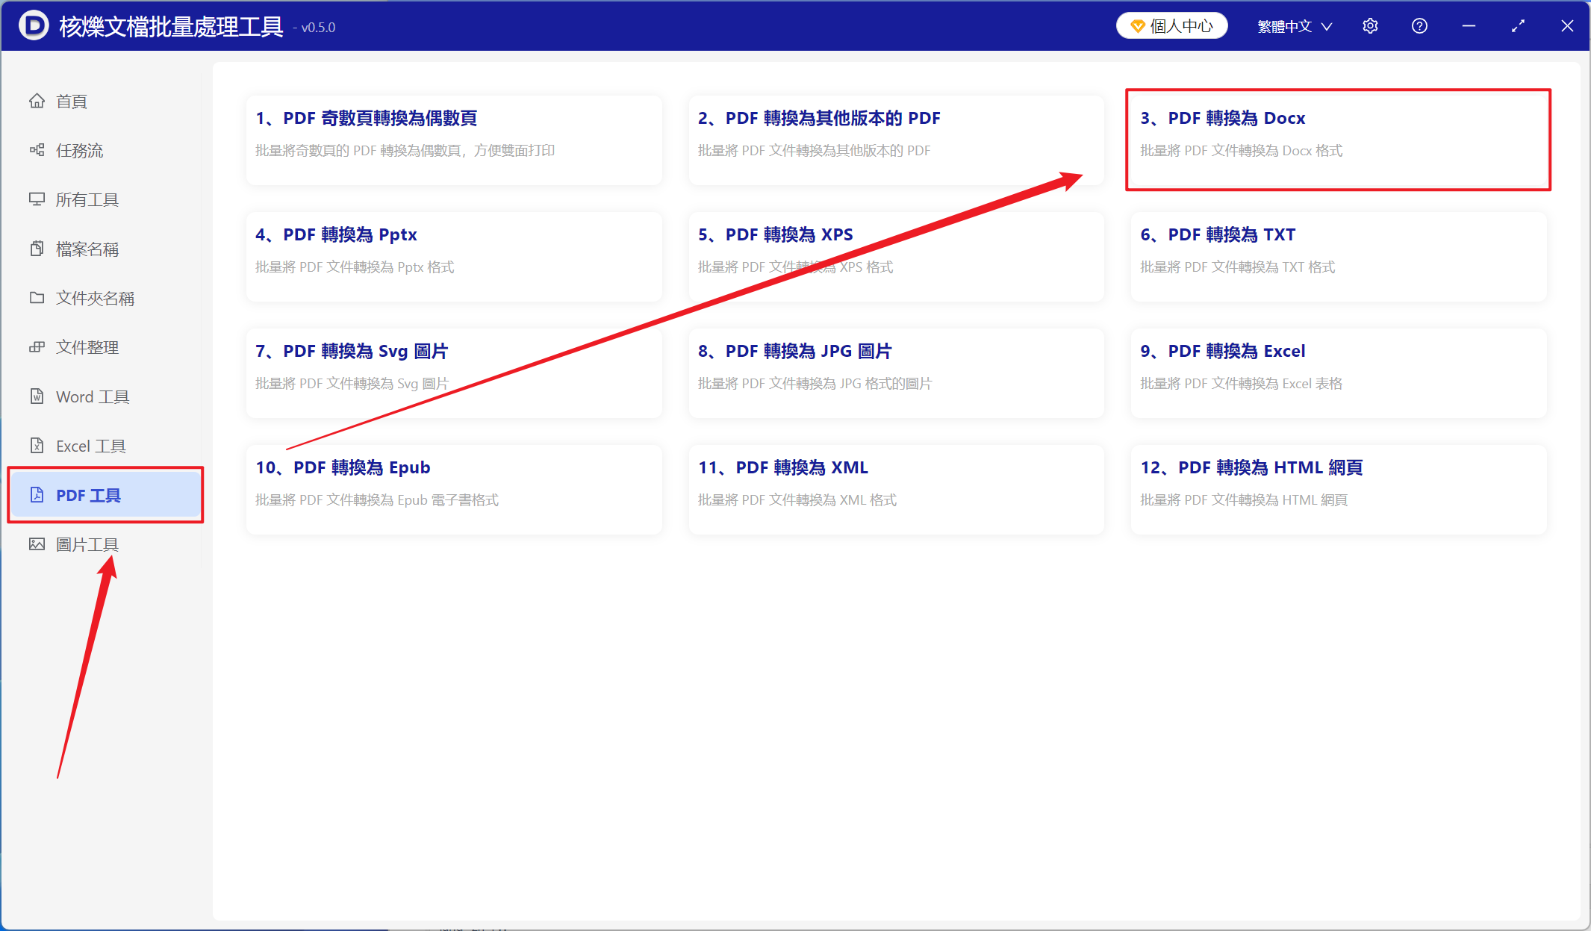This screenshot has height=931, width=1591.
Task: Click the Word document icon in the sidebar
Action: click(37, 396)
